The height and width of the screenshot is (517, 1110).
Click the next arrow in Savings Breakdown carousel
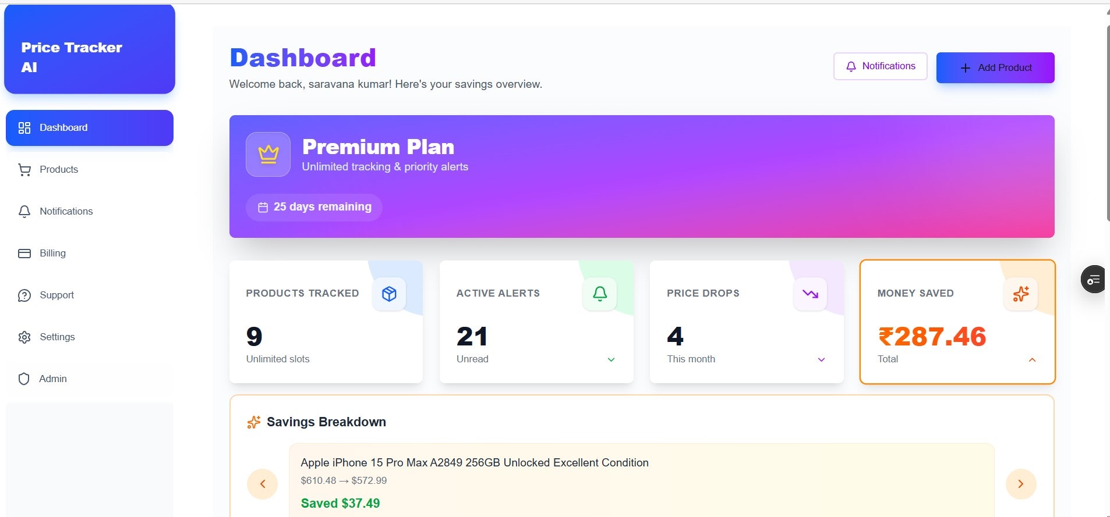point(1020,483)
